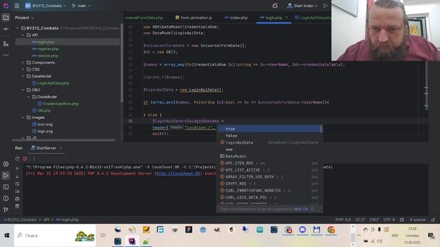
Task: Open the main branch dropdown
Action: point(81,5)
